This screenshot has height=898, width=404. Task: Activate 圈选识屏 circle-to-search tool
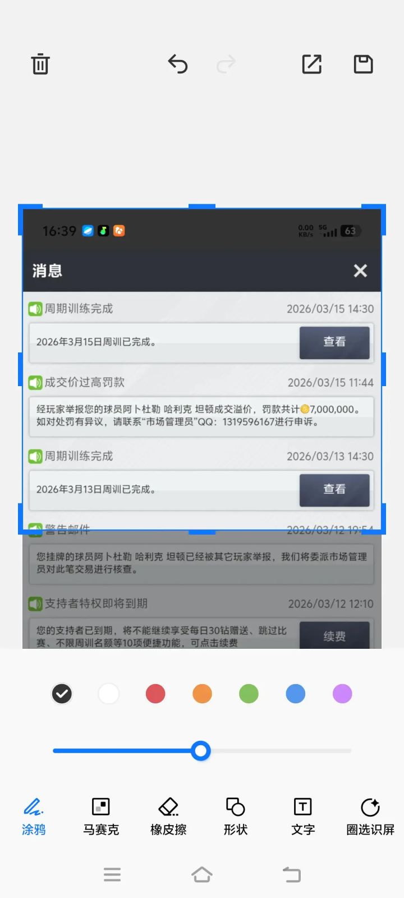pyautogui.click(x=370, y=817)
